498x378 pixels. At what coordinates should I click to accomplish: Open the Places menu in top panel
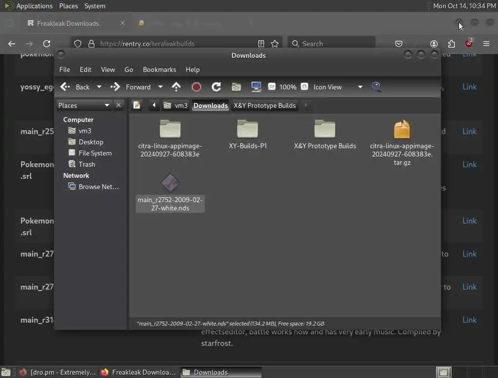pyautogui.click(x=68, y=6)
